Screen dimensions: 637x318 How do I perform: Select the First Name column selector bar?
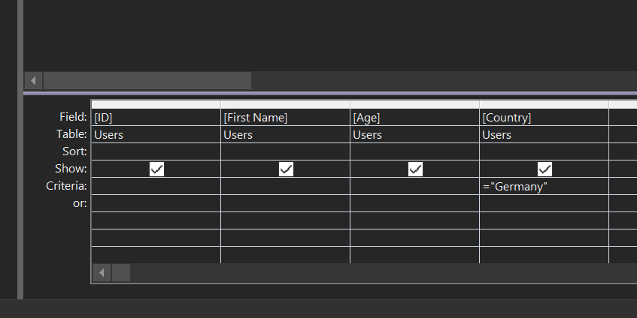285,104
